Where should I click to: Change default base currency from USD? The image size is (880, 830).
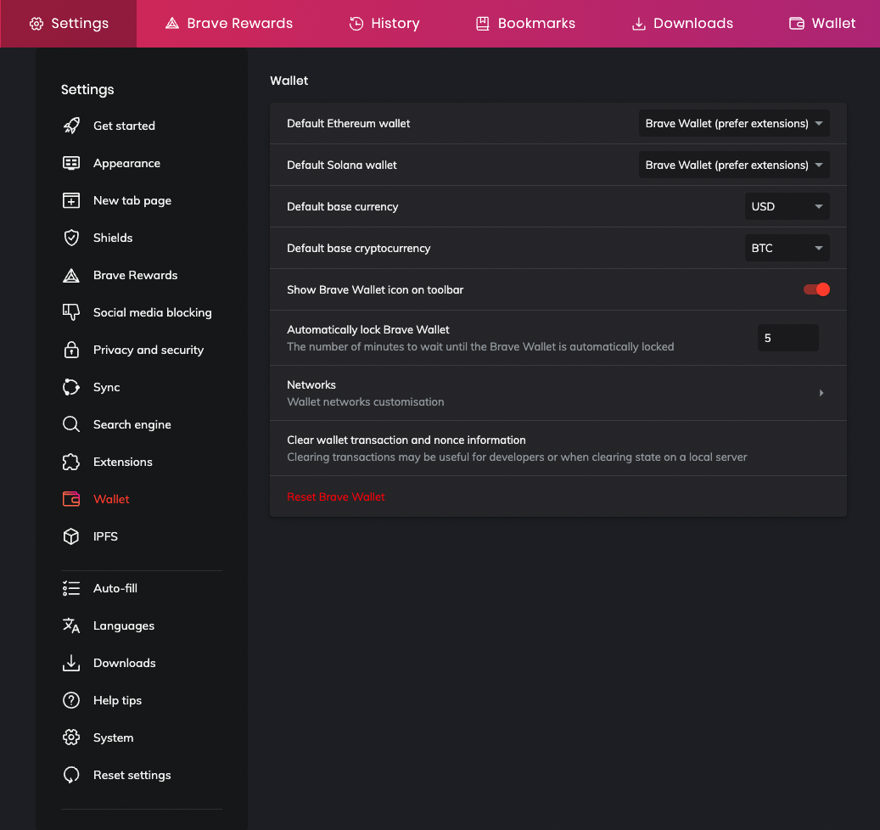tap(787, 207)
